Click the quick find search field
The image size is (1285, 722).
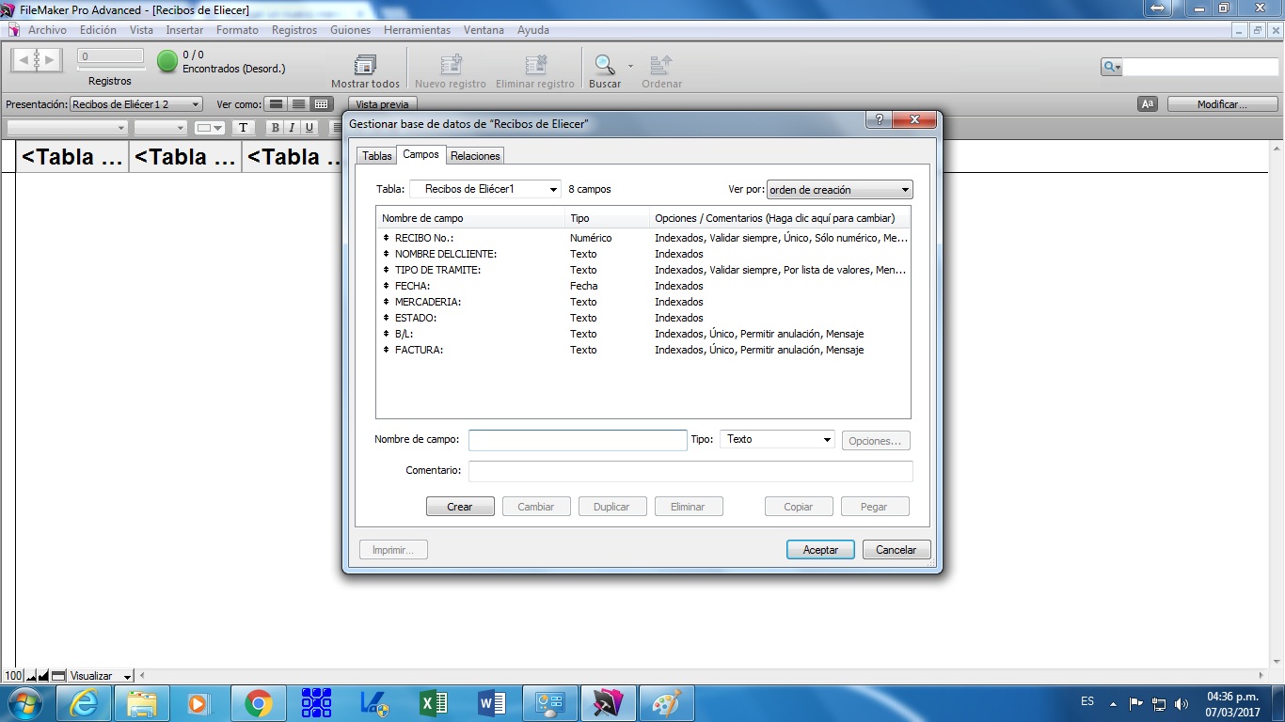(1200, 67)
